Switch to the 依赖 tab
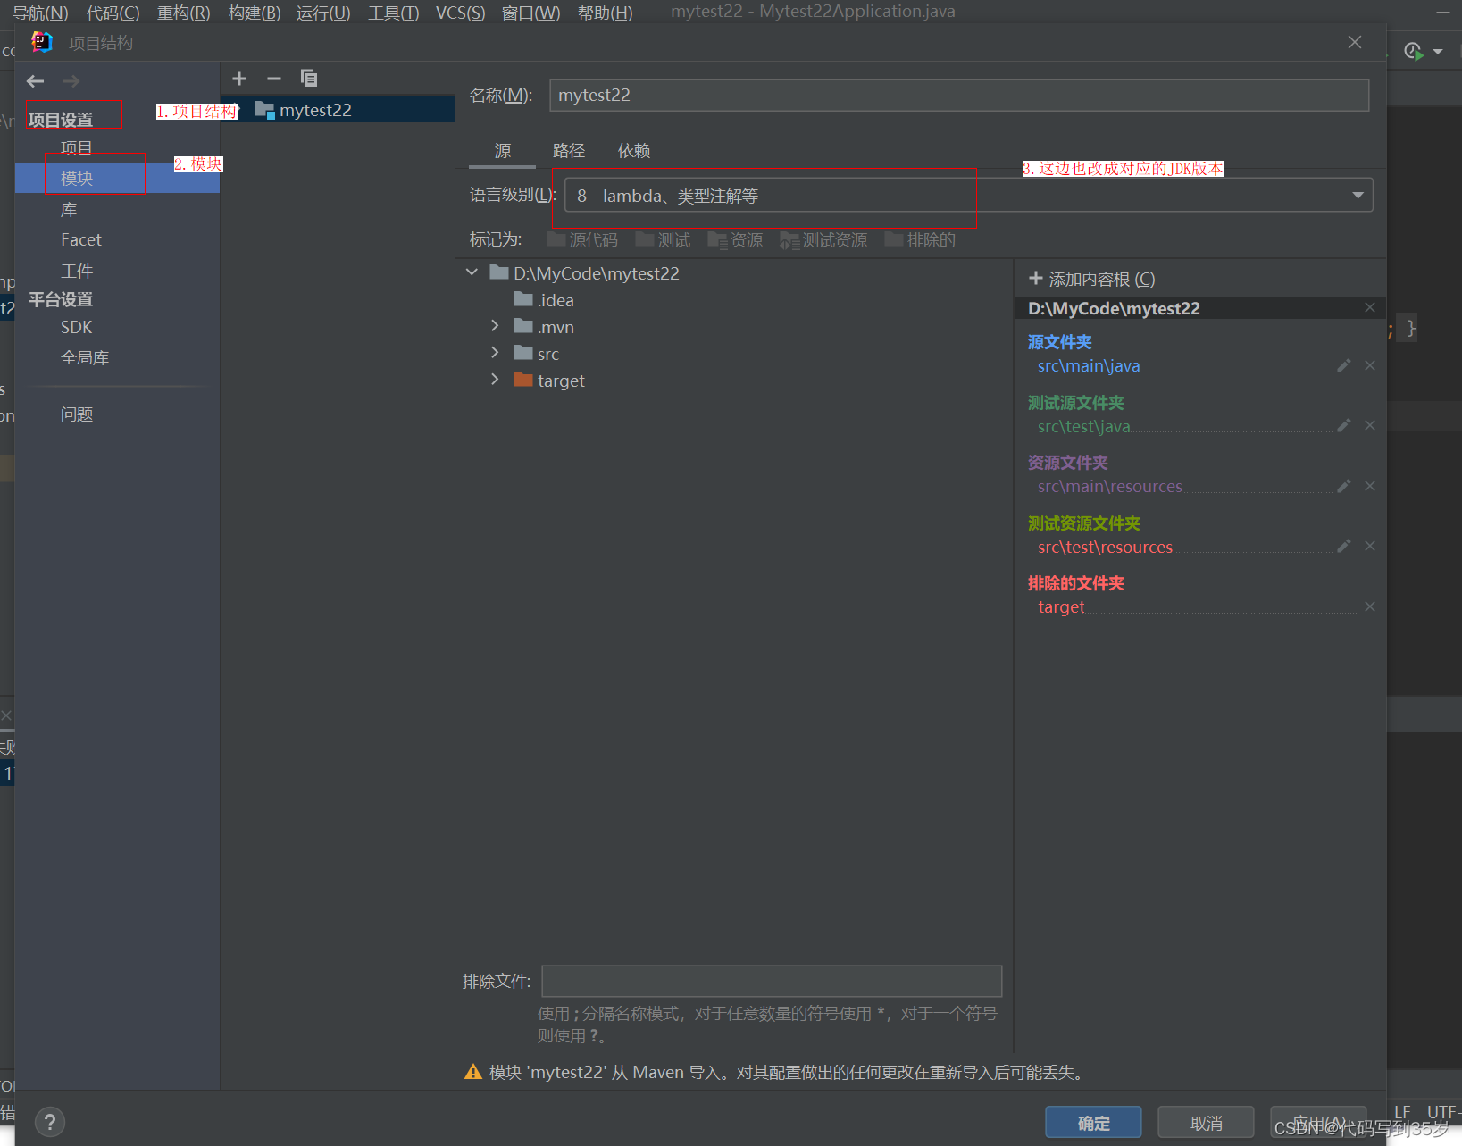Image resolution: width=1462 pixels, height=1146 pixels. 634,151
